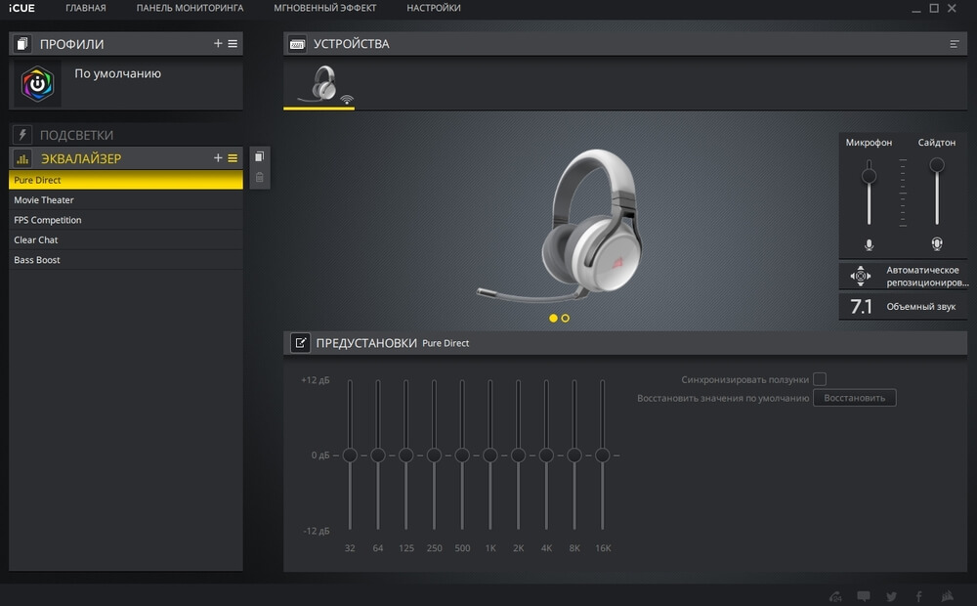977x606 pixels.
Task: Open the Подсветки lightning section
Action: tap(22, 135)
